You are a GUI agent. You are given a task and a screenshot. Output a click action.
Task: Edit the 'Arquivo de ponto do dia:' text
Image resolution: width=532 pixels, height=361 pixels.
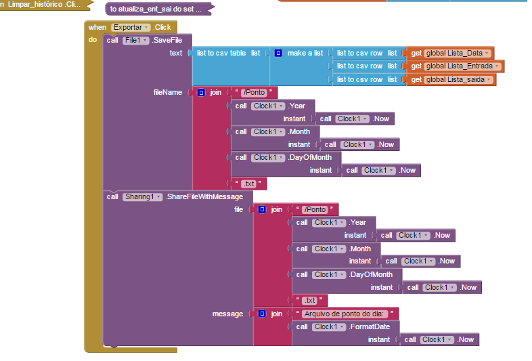tap(344, 314)
